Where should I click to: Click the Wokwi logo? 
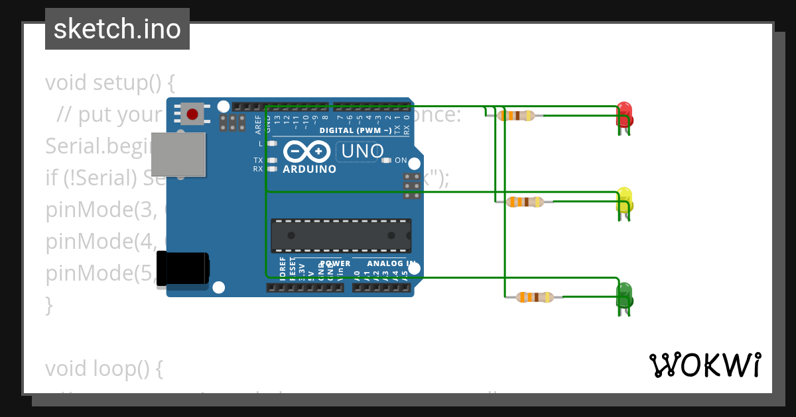[x=707, y=363]
